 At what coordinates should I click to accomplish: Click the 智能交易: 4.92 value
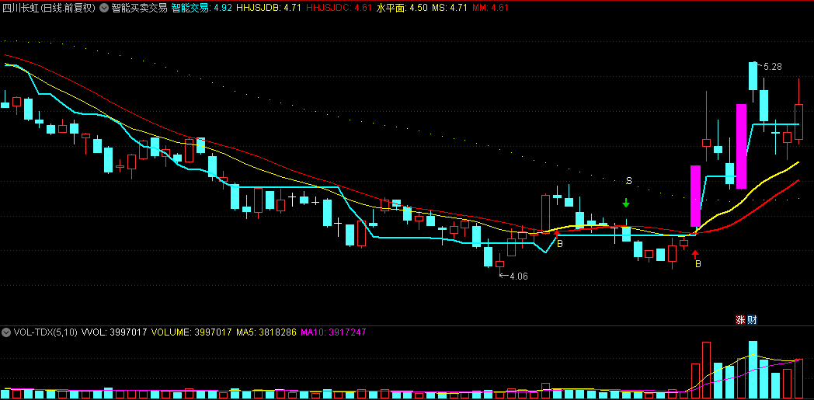[201, 8]
